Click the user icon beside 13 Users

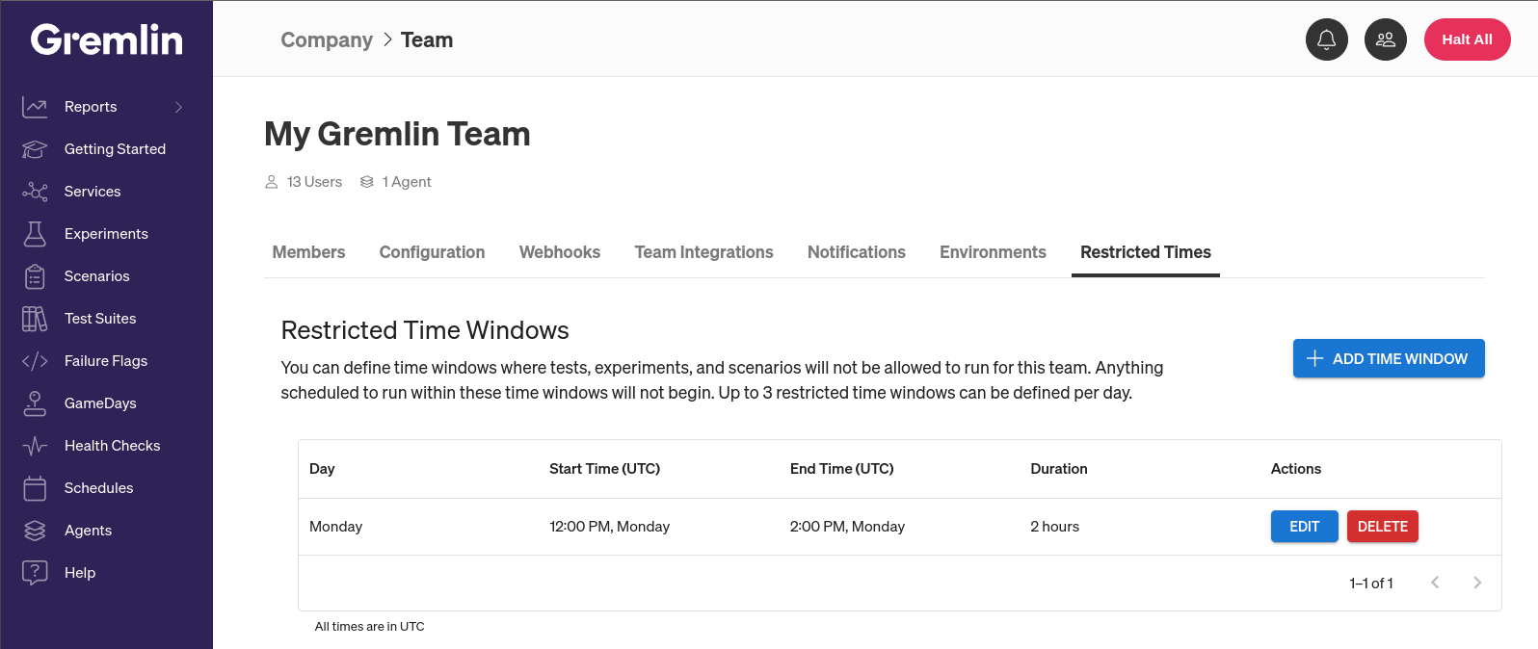272,182
